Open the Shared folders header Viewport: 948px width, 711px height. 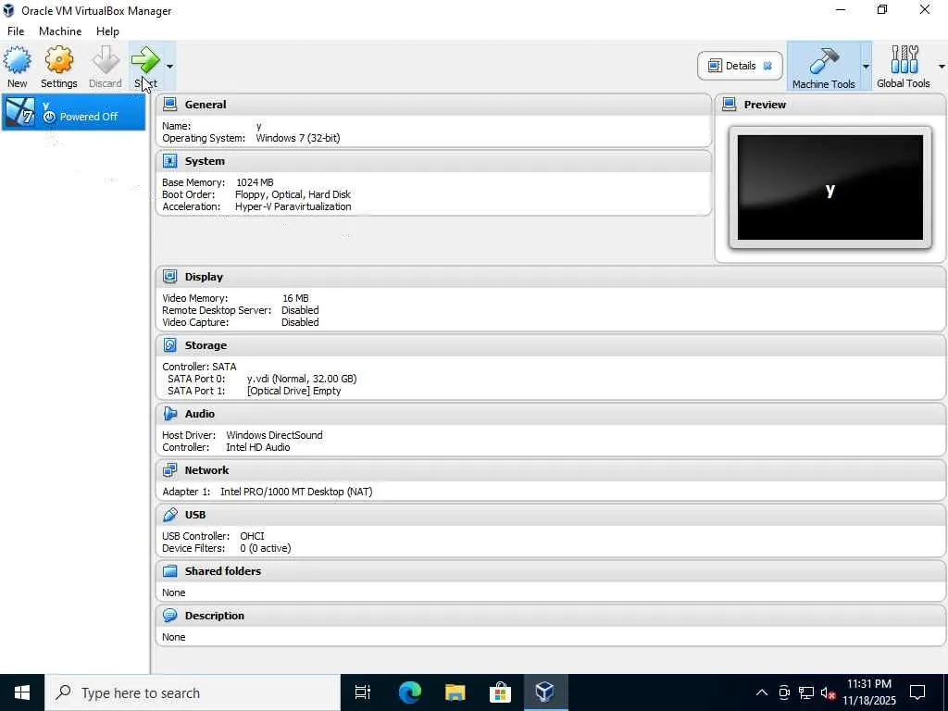point(222,571)
